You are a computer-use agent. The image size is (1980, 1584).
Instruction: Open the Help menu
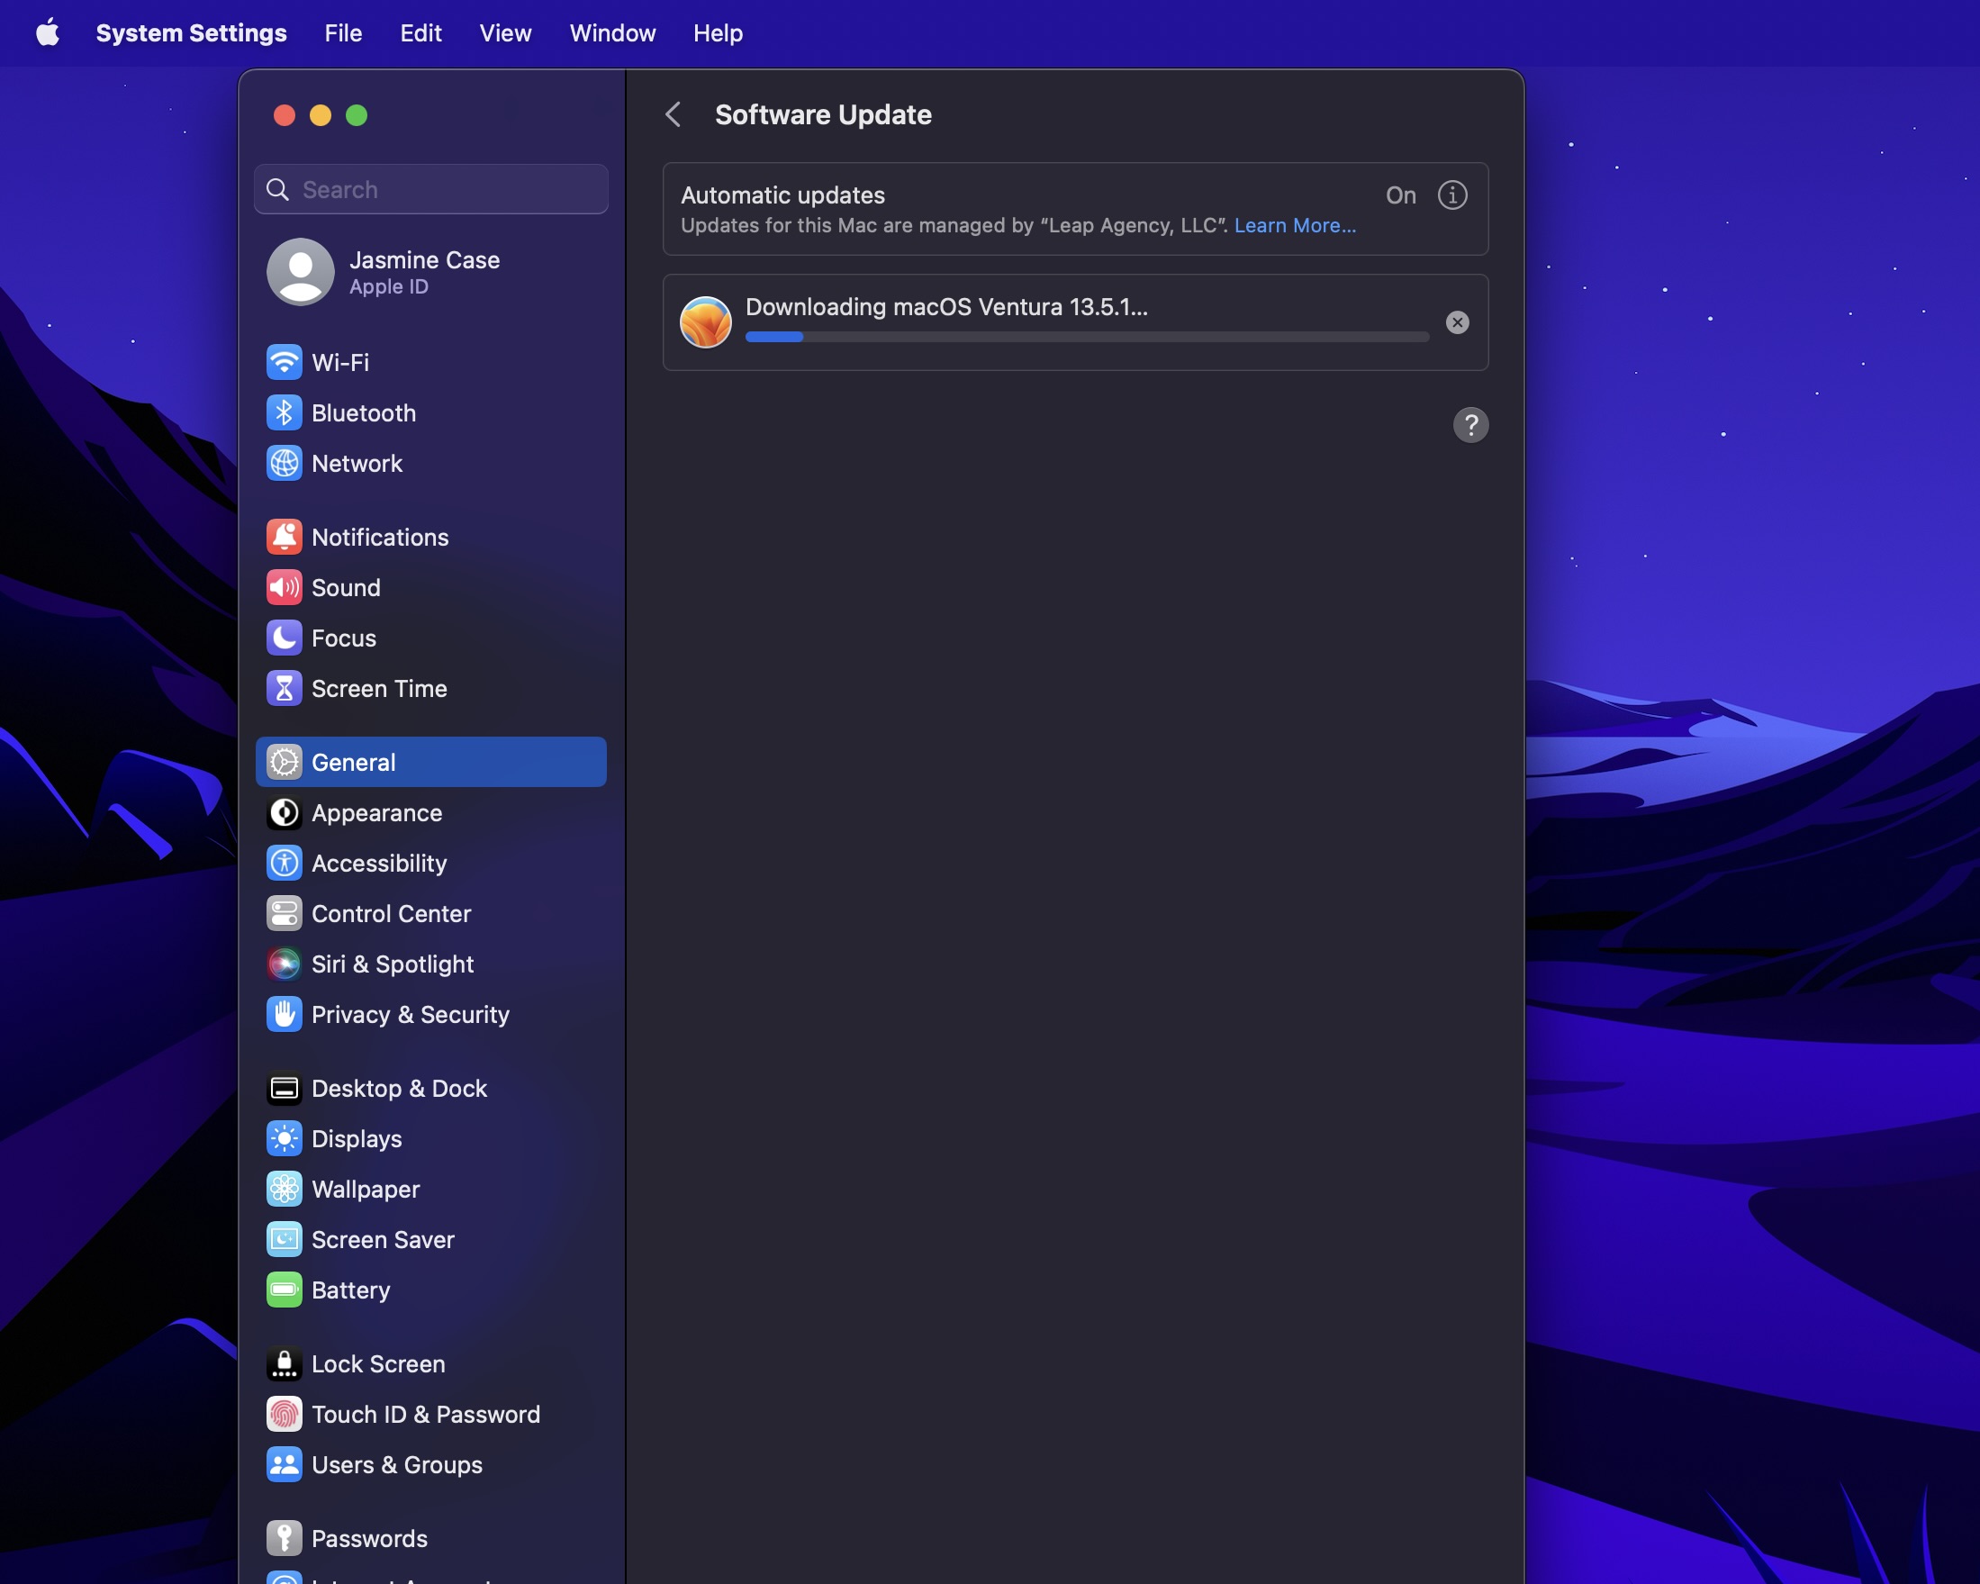(x=718, y=33)
